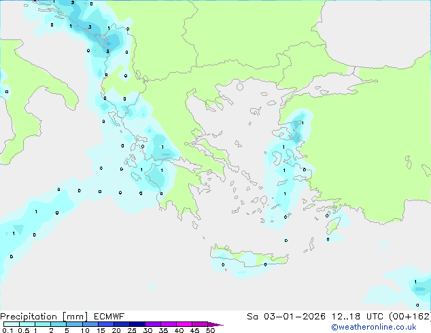The width and height of the screenshot is (431, 333).
Task: Click the "12..18 UTC" time range text
Action: click(357, 317)
